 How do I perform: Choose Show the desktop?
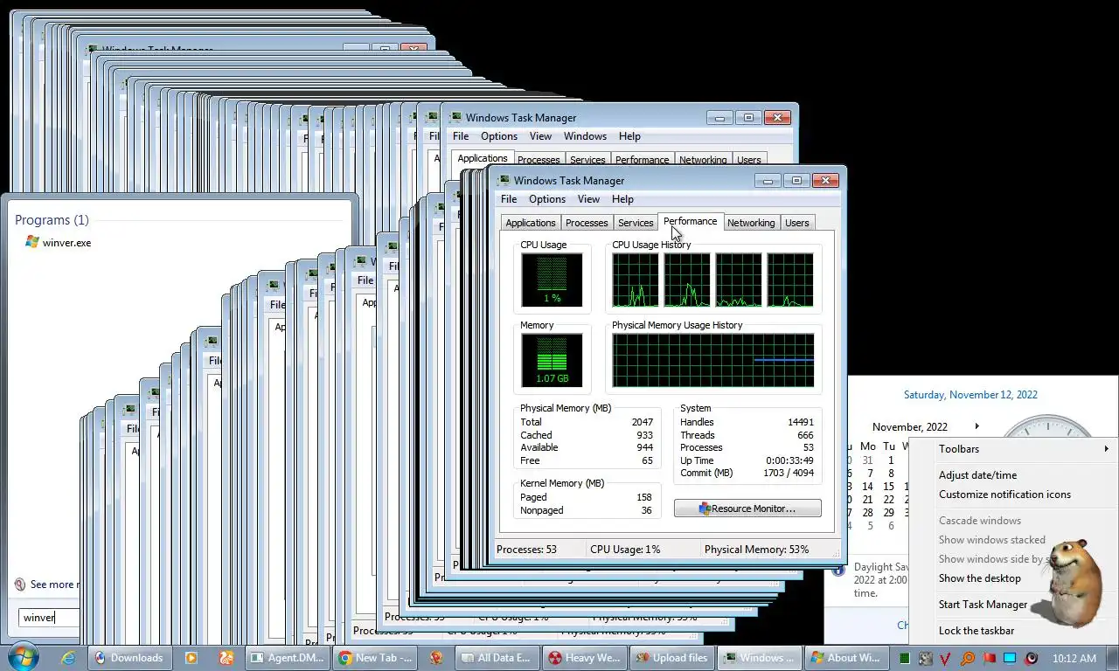click(x=979, y=578)
